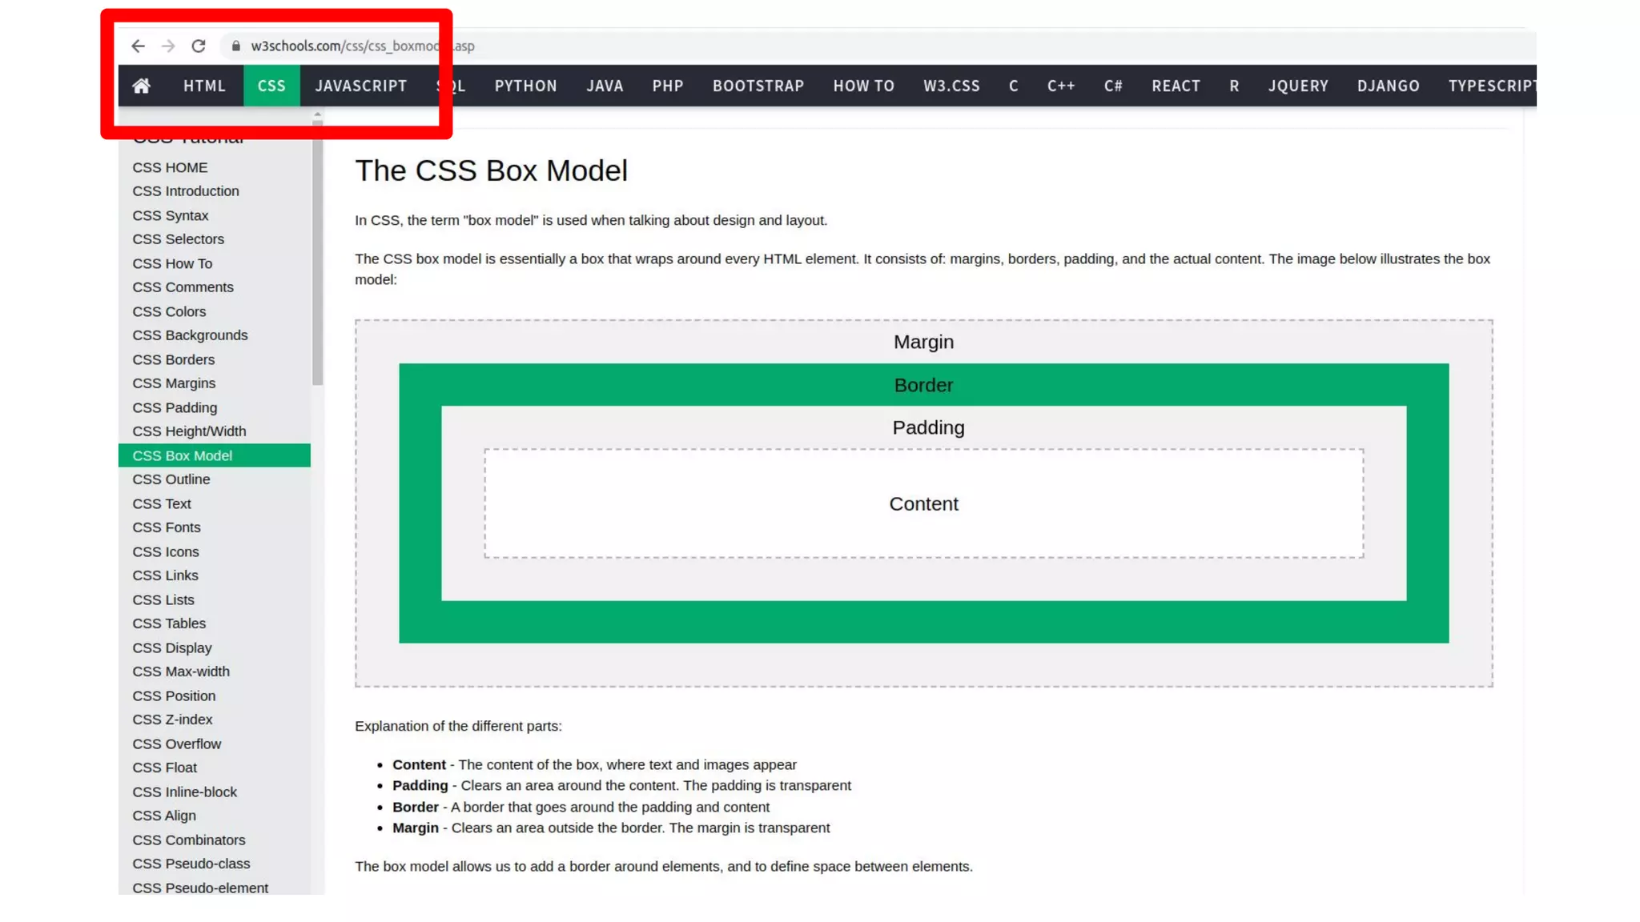Click the padlock site info icon
The height and width of the screenshot is (922, 1640).
click(235, 46)
